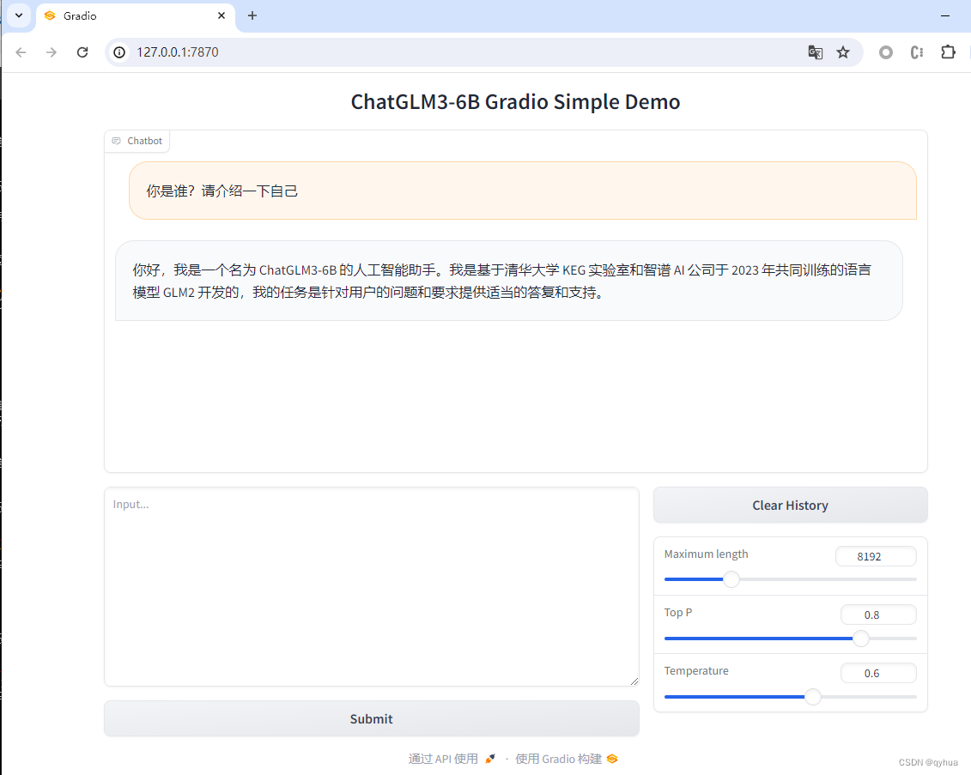
Task: Select the Gradio browser tab
Action: [129, 15]
